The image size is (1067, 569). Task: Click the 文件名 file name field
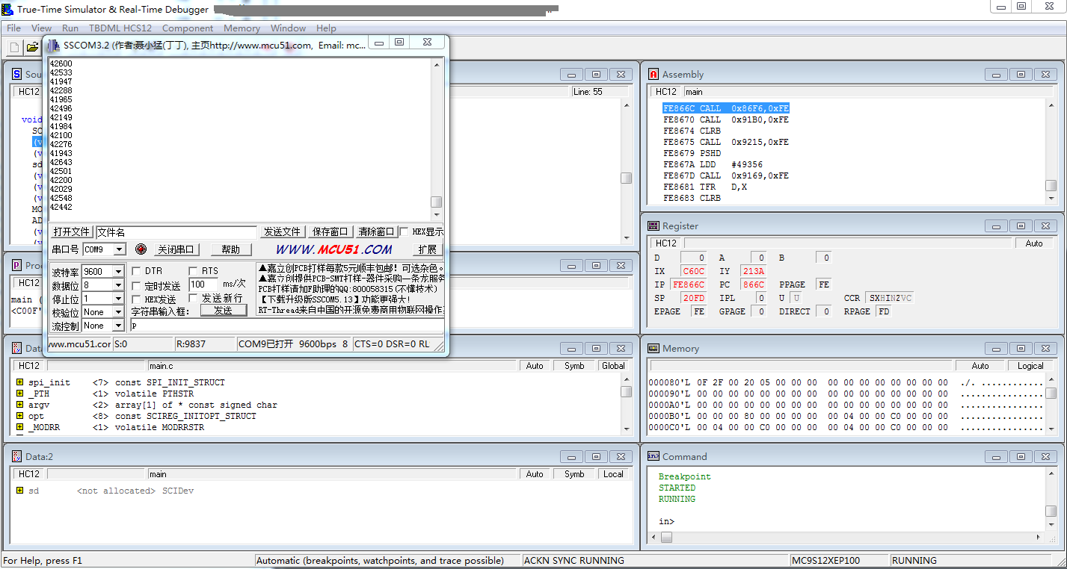[x=176, y=232]
